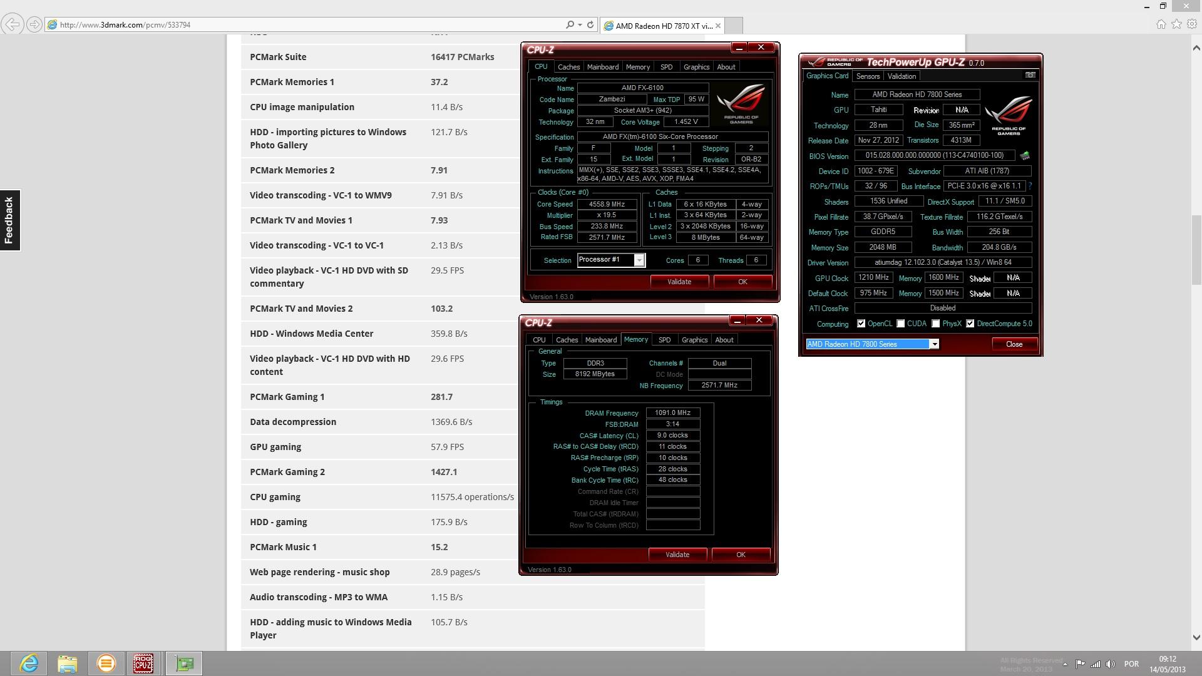
Task: Click the GPU gaming row label
Action: 275,447
